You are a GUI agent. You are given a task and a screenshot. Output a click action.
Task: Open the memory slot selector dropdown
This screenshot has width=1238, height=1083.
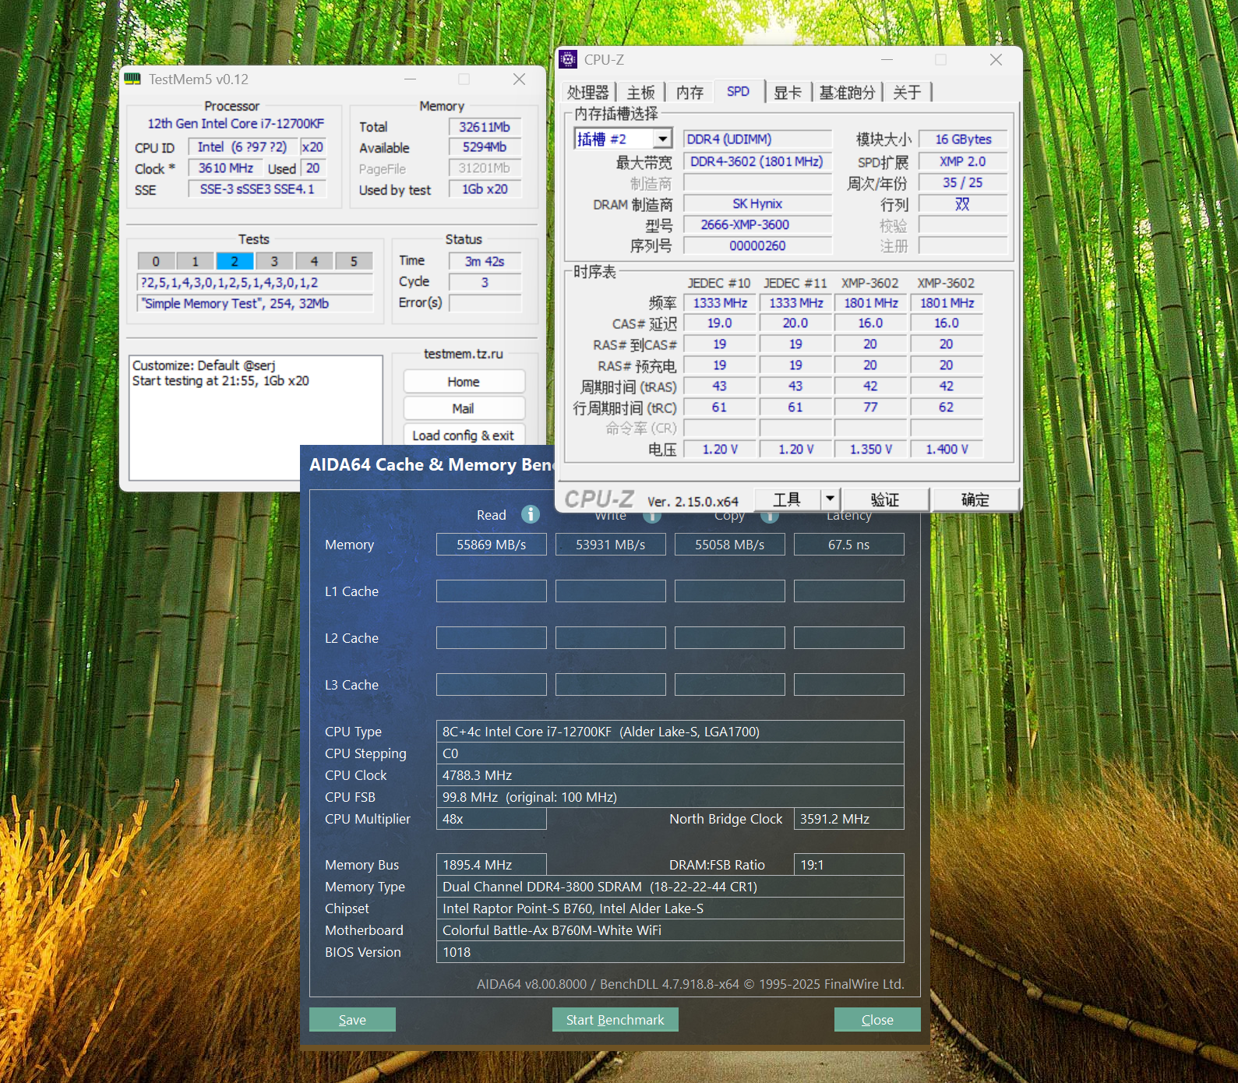point(662,139)
